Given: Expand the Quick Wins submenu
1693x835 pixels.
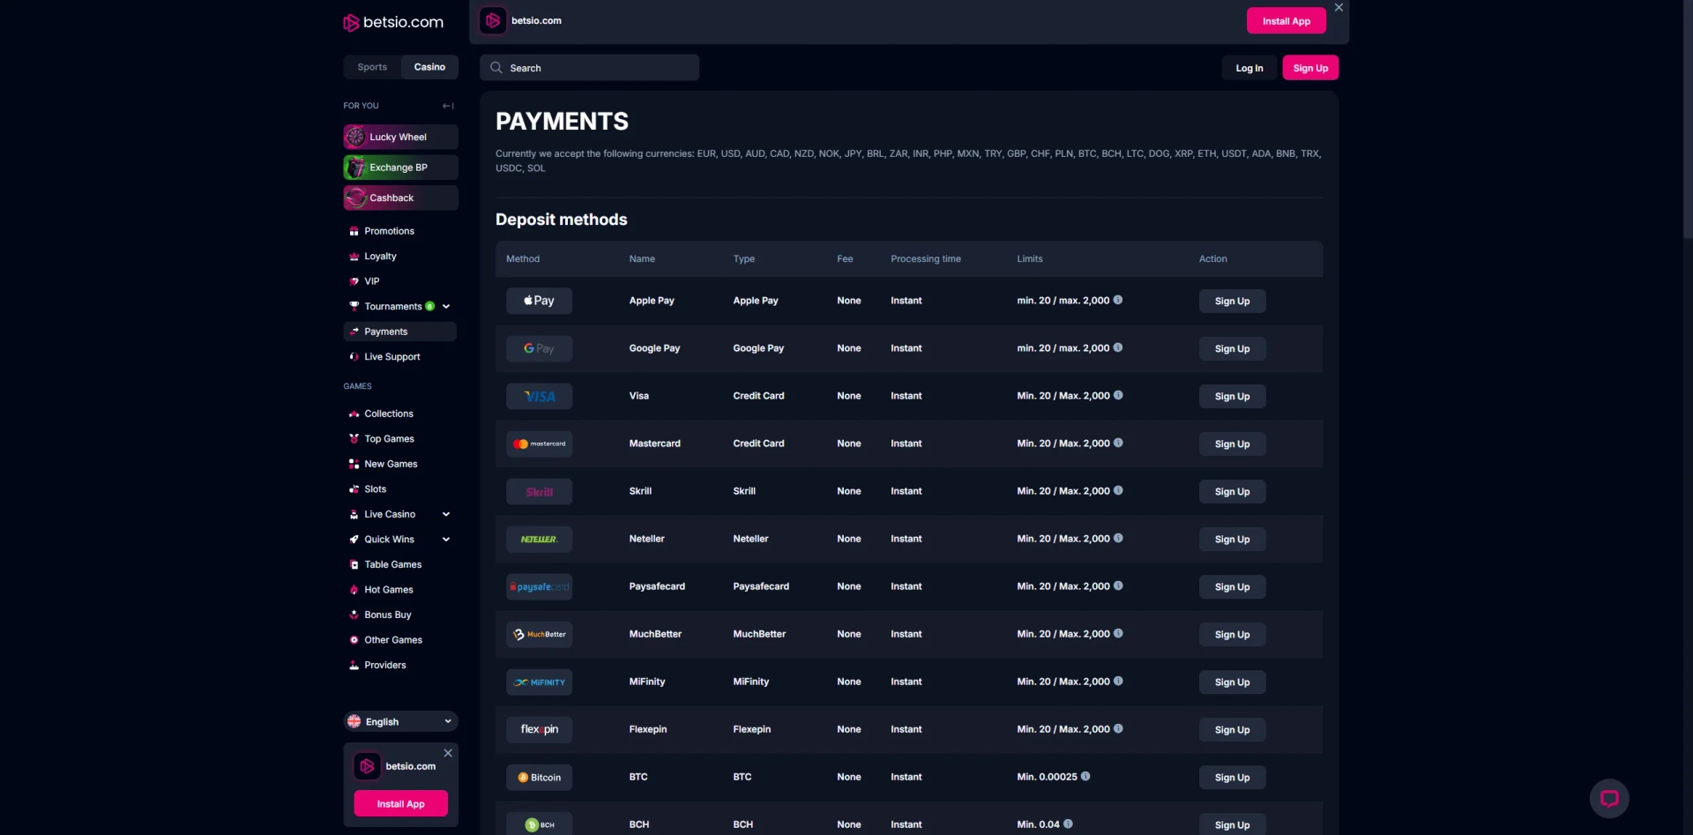Looking at the screenshot, I should click(x=446, y=540).
